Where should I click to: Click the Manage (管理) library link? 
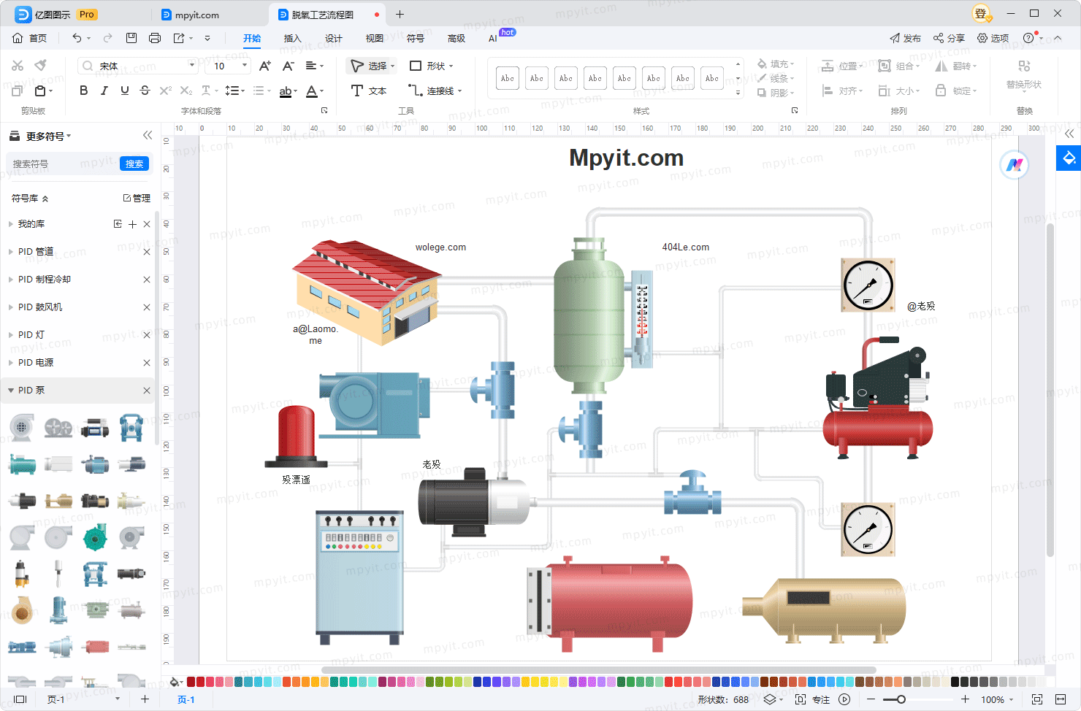(137, 198)
